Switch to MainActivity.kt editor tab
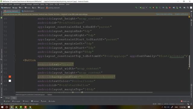193x109 pixels. (x=28, y=11)
